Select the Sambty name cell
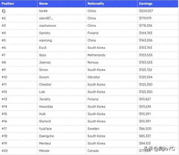 (x=45, y=33)
